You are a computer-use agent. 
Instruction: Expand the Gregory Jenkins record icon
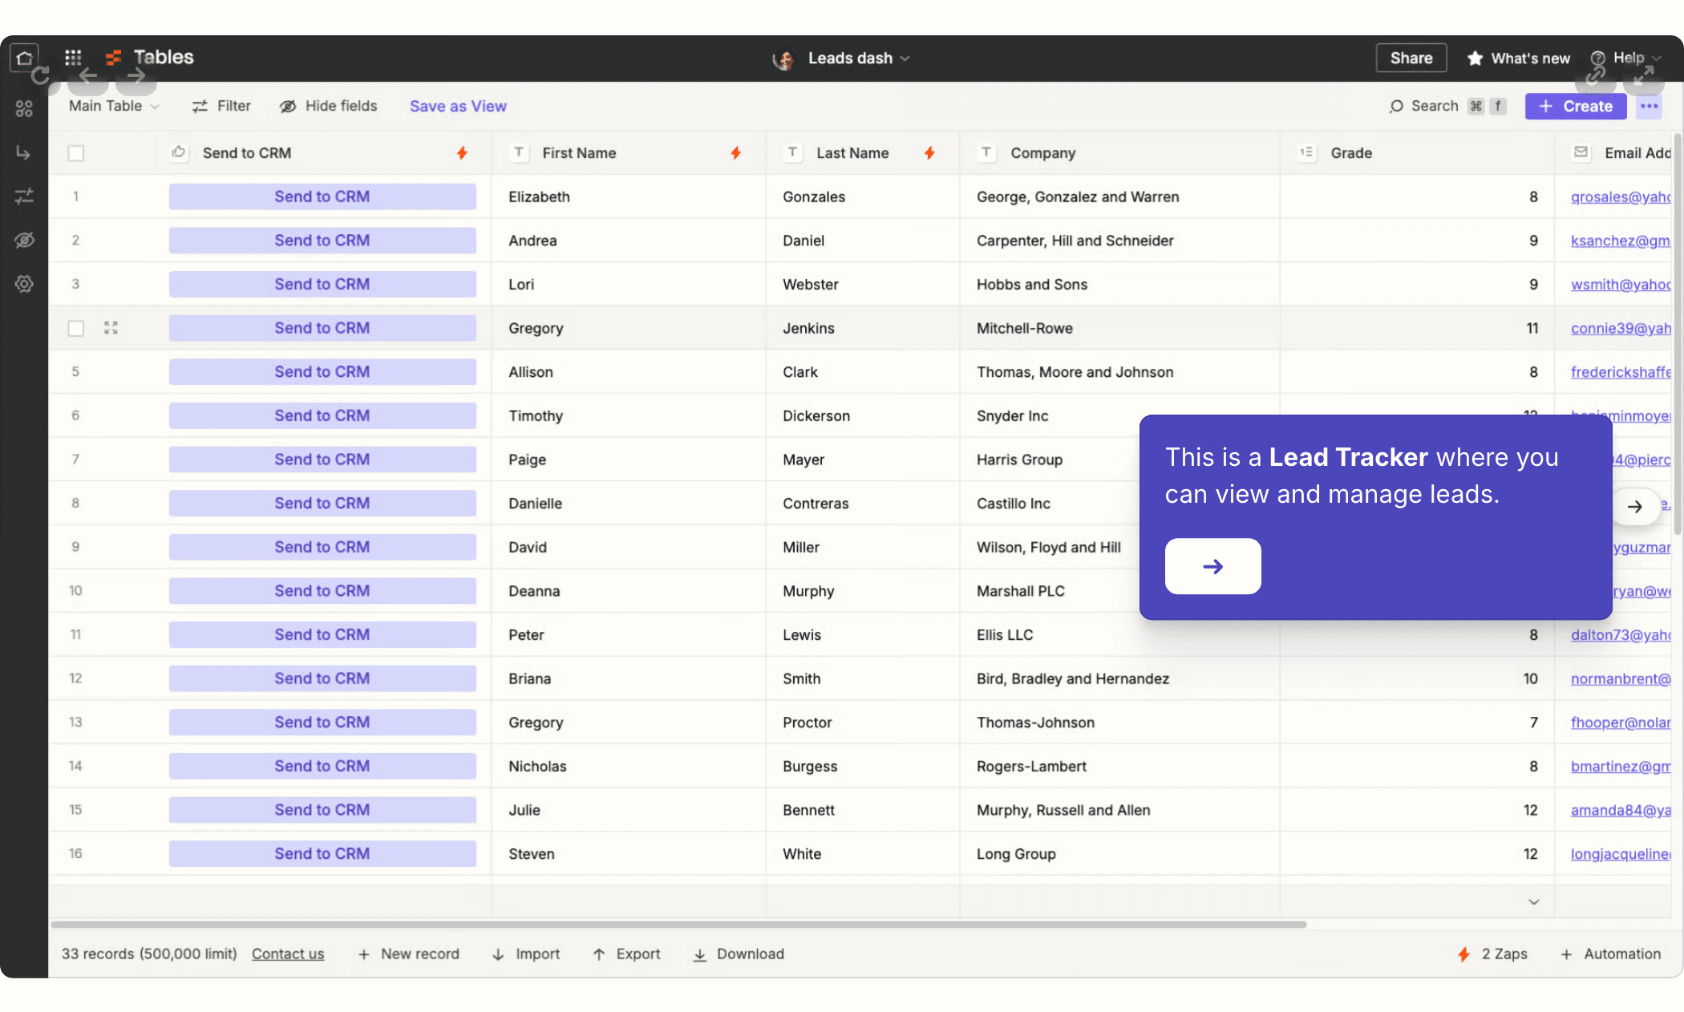[x=111, y=328]
